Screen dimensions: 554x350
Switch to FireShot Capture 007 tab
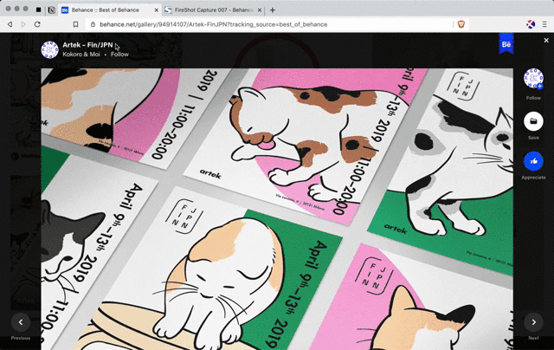[214, 10]
